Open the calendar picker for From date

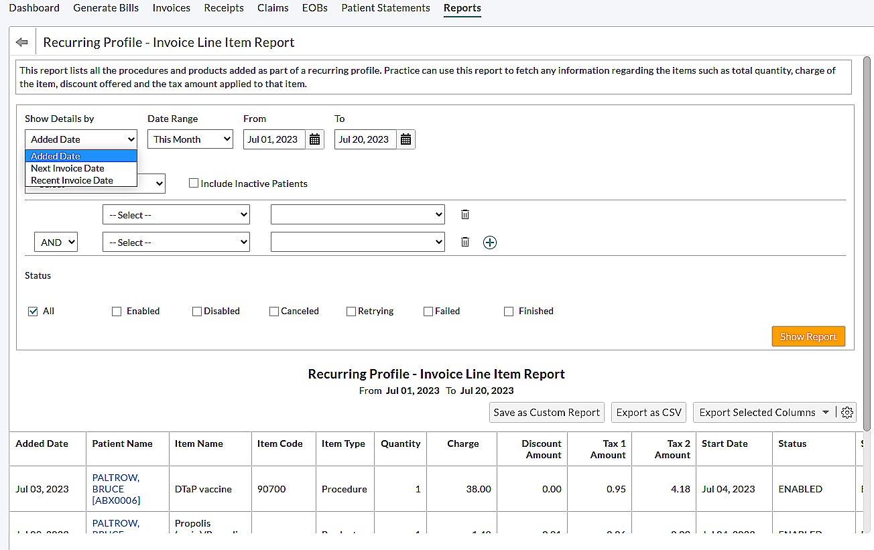click(314, 139)
